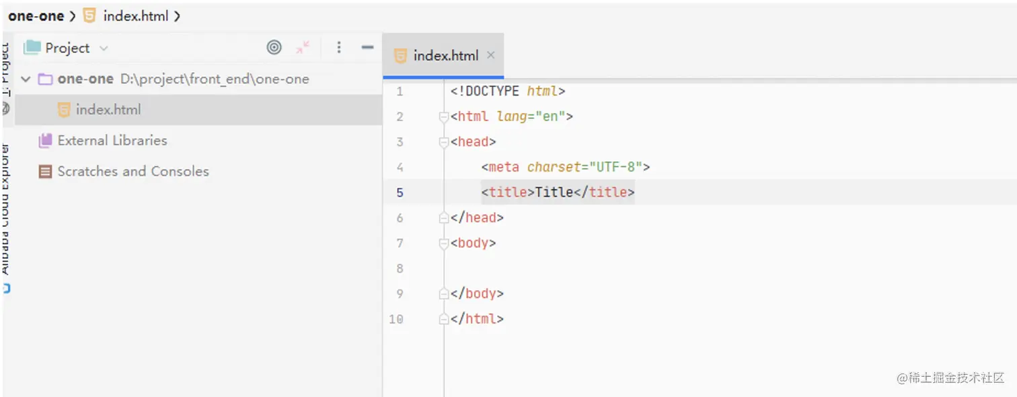The image size is (1017, 397).
Task: Select index.html in the project tree
Action: pos(108,110)
